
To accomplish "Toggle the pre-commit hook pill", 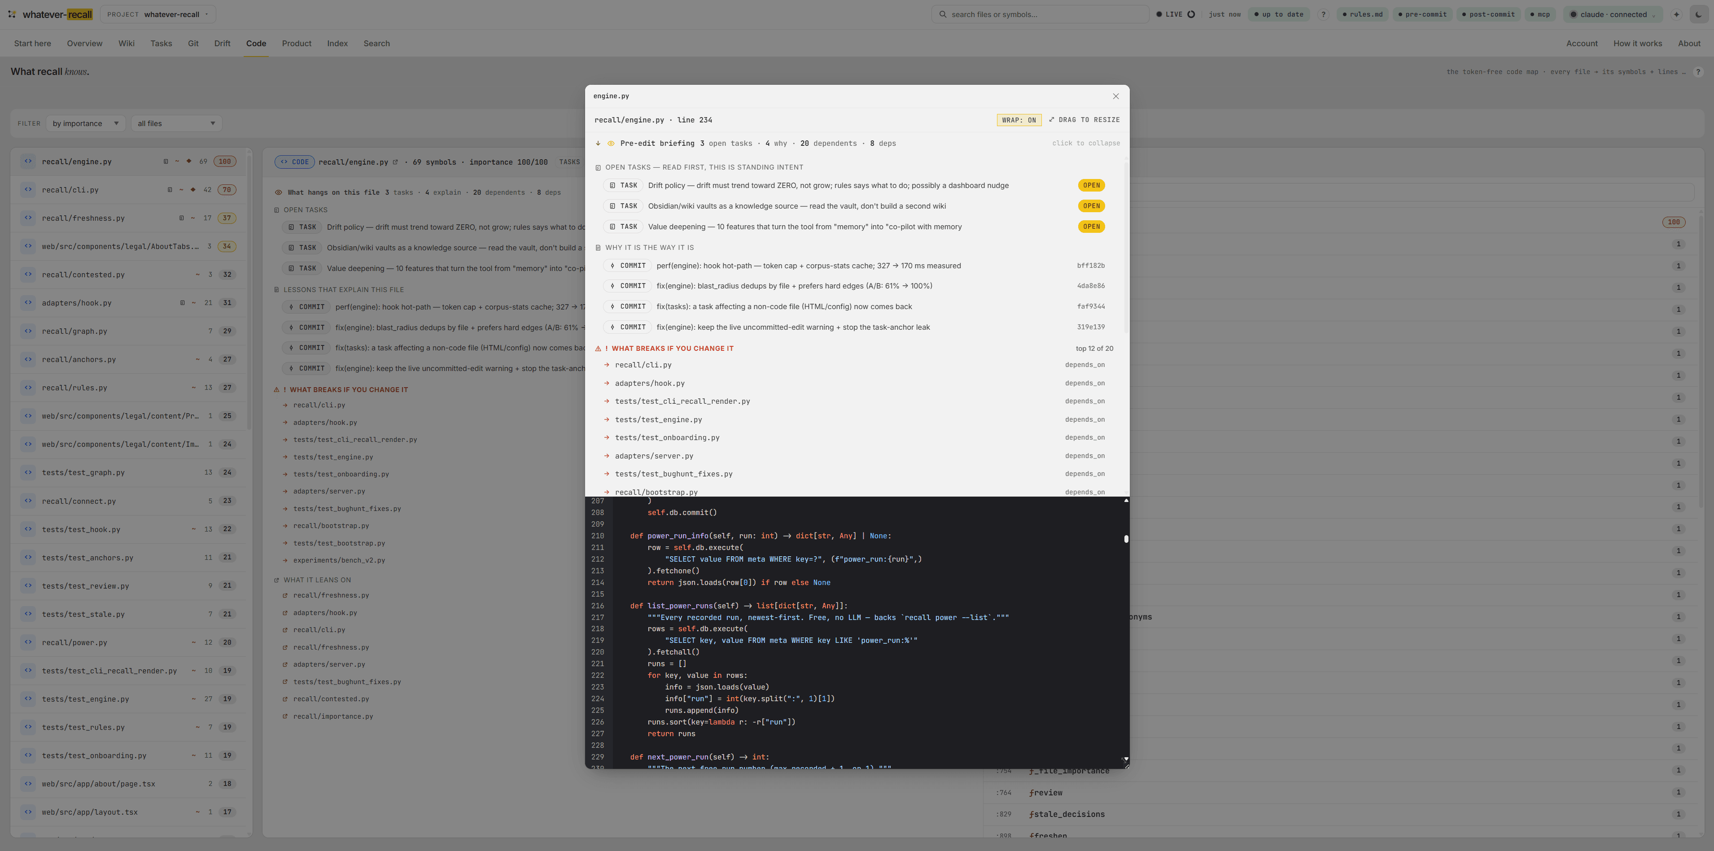I will pos(1422,14).
